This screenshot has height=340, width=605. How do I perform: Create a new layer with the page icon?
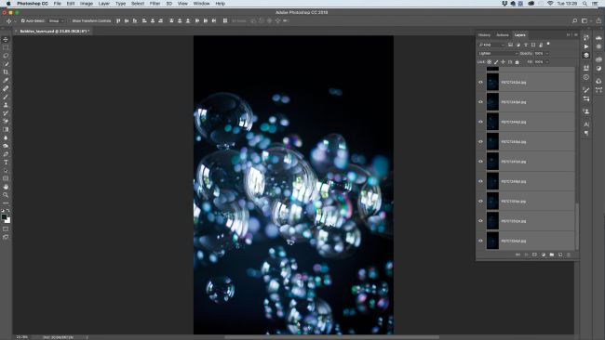click(560, 255)
